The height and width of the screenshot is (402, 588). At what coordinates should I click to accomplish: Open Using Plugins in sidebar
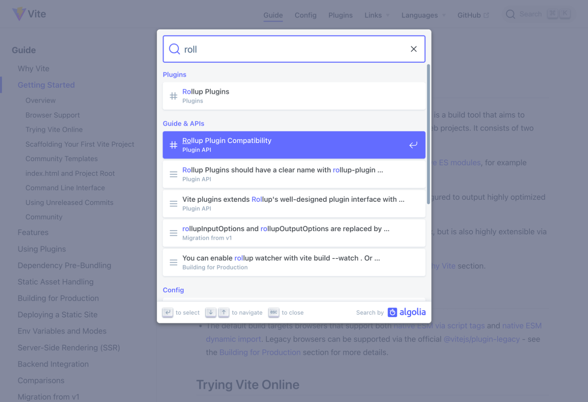tap(42, 249)
